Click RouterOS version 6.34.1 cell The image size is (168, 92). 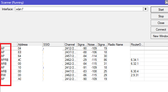click(137, 60)
